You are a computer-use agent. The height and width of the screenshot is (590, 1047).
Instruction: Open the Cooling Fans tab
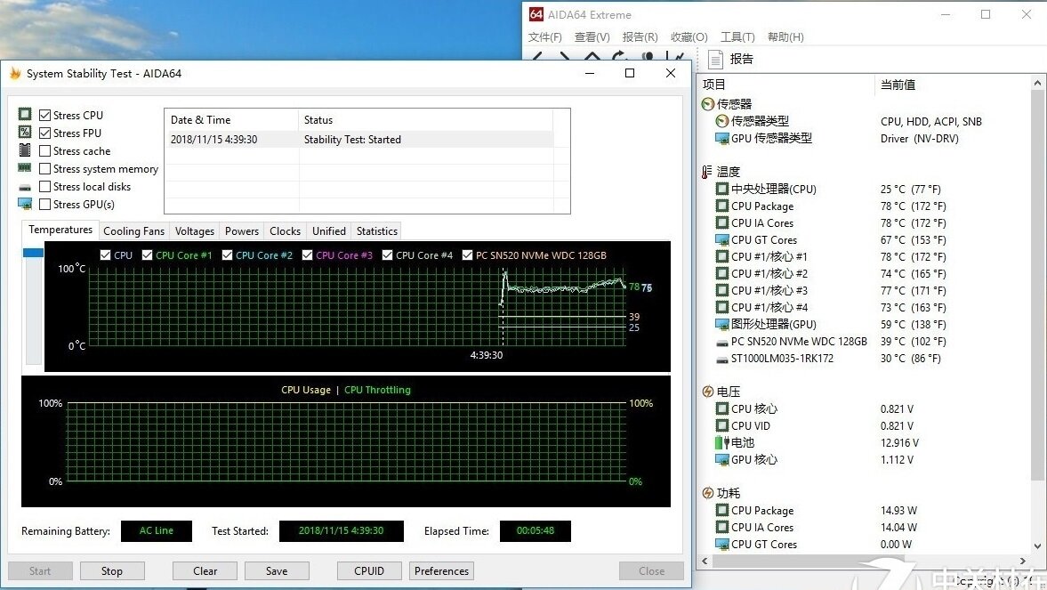click(x=133, y=231)
